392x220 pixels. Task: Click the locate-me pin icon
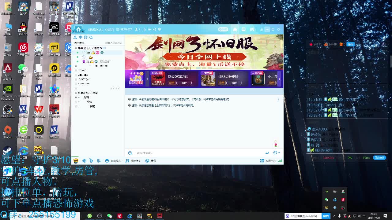pyautogui.click(x=81, y=37)
